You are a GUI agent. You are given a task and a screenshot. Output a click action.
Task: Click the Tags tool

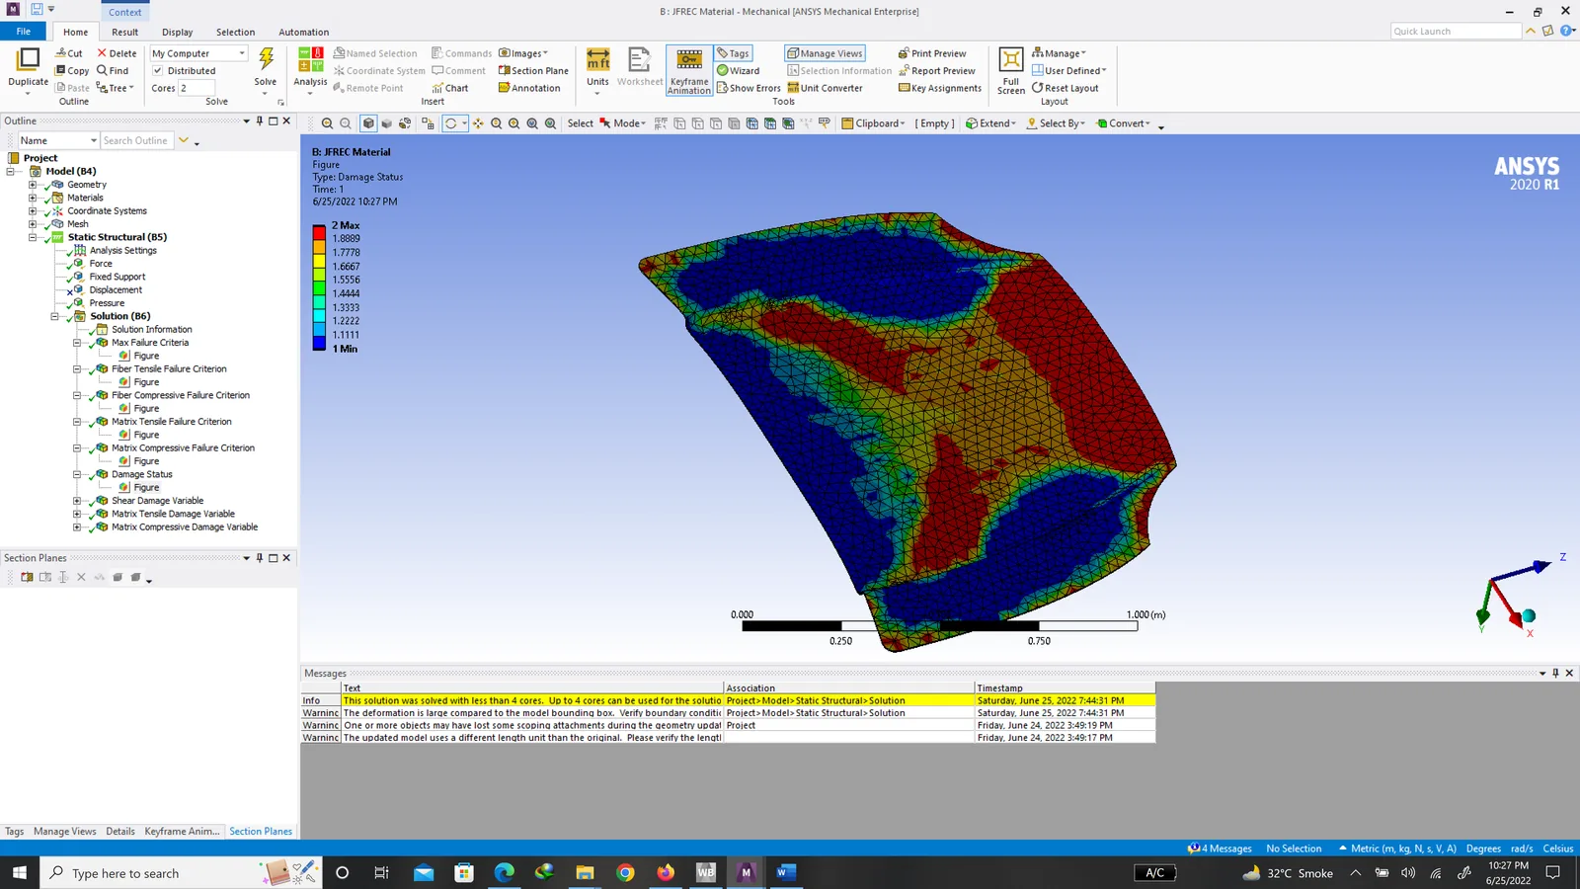[733, 53]
